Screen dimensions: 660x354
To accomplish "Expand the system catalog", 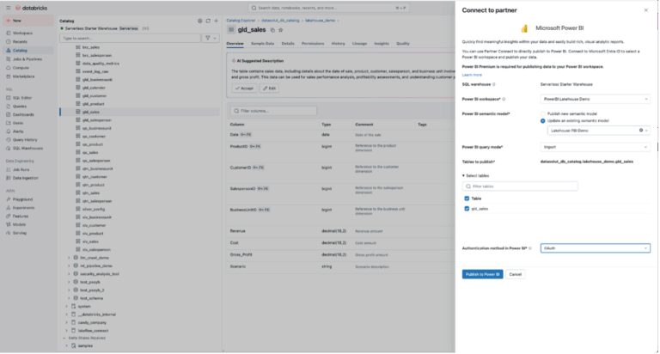I will click(66, 306).
